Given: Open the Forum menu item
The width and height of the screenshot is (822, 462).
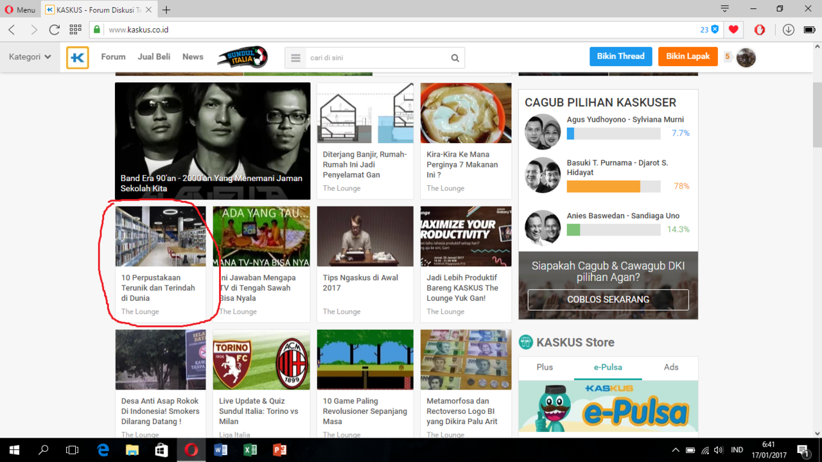Looking at the screenshot, I should pyautogui.click(x=113, y=56).
